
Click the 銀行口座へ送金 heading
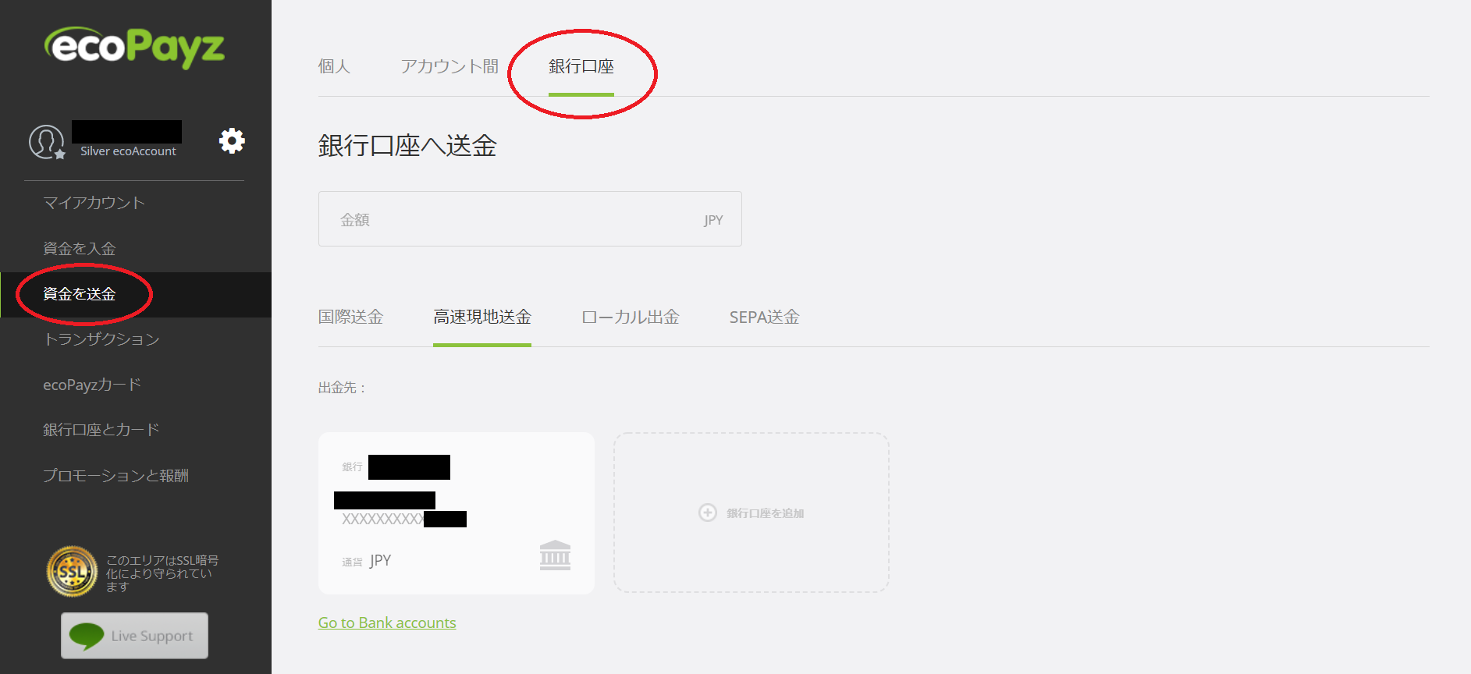407,146
